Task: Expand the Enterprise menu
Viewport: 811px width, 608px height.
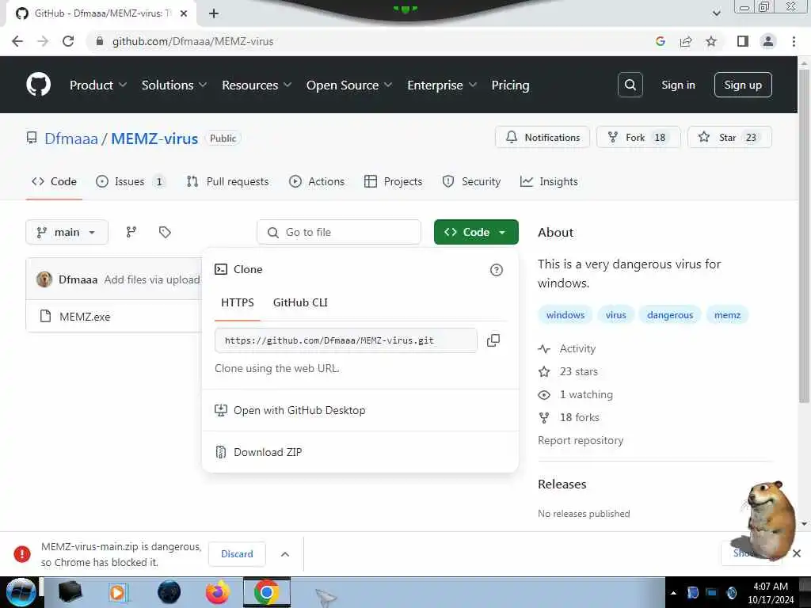Action: click(442, 85)
